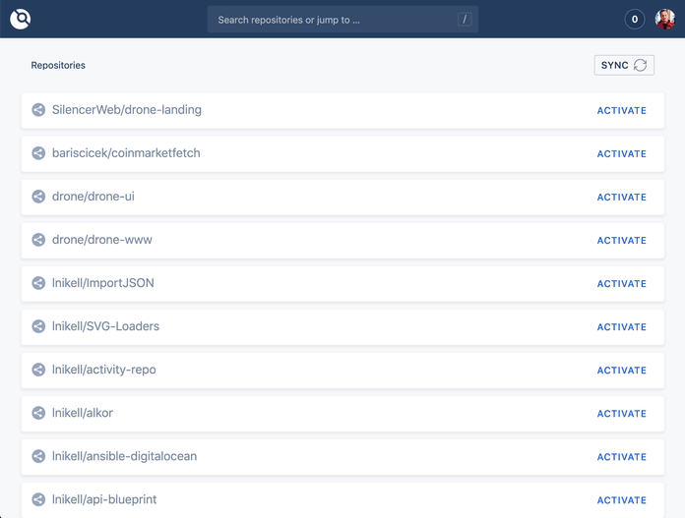Activate the lnikell/ansible-digitalocean repository
Viewport: 685px width, 518px height.
[x=621, y=457]
